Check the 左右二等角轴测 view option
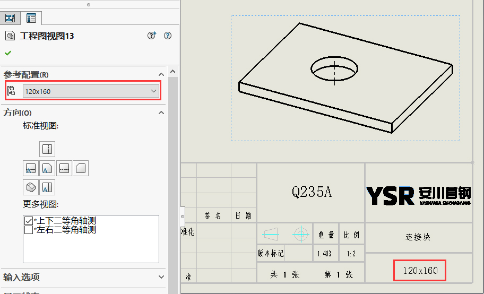Screen dimensions: 484x294 point(29,230)
